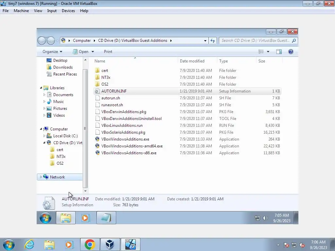Viewport: 335px width, 251px height.
Task: Sort files by Size column header
Action: [262, 61]
